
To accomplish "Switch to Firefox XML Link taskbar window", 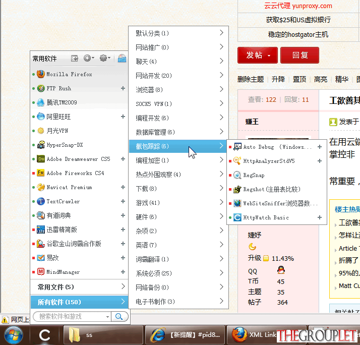I will (266, 335).
